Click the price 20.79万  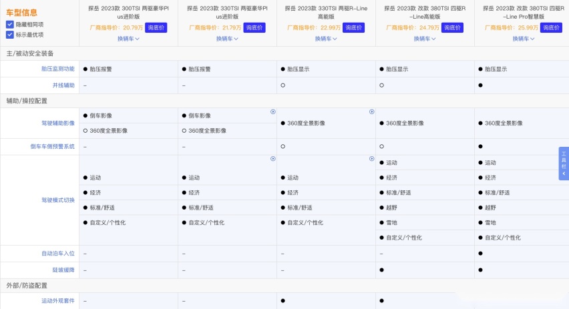point(133,27)
